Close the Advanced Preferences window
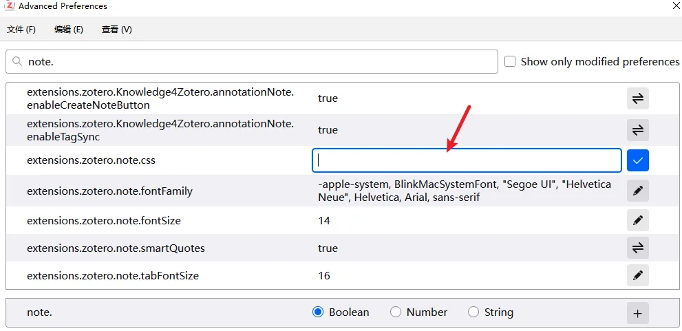 (676, 4)
